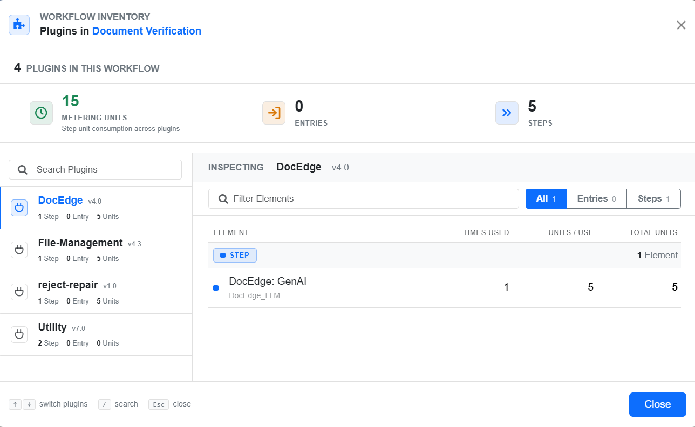Click the ELEMENT column header

coord(231,232)
